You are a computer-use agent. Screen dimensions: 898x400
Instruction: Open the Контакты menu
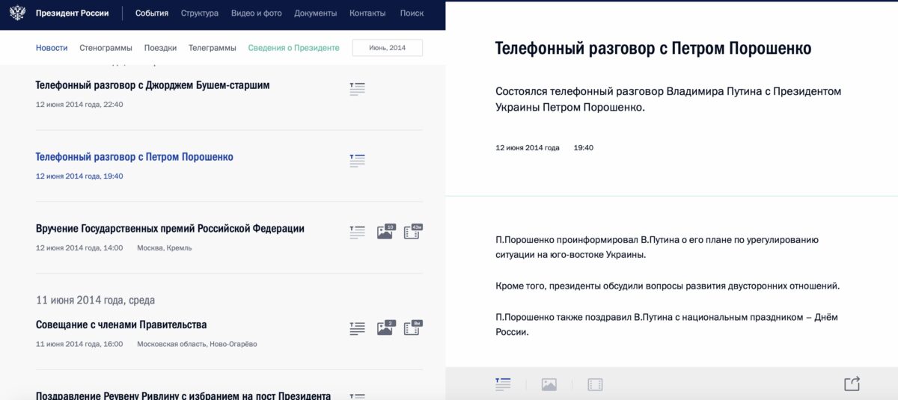pyautogui.click(x=367, y=13)
